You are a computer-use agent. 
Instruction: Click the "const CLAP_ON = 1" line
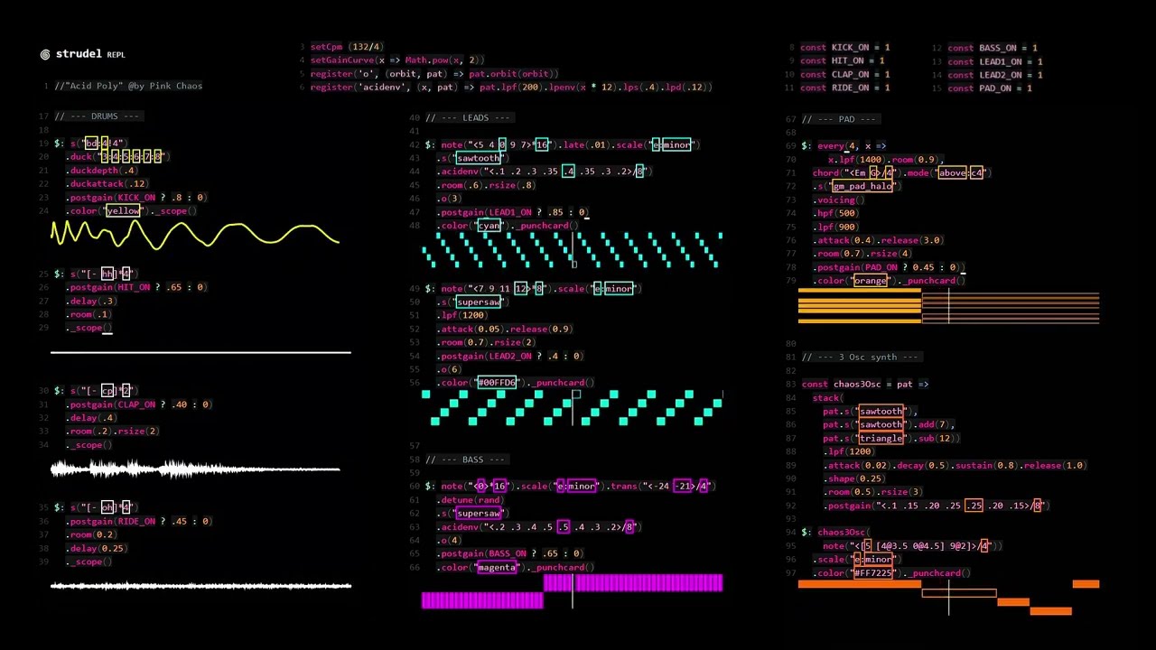point(845,75)
